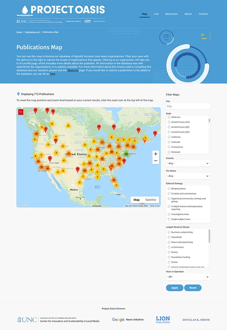227x330 pixels.
Task: Check the Delaware state checkbox
Action: [169, 152]
